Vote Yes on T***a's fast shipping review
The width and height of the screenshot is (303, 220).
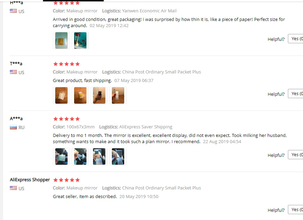point(295,94)
